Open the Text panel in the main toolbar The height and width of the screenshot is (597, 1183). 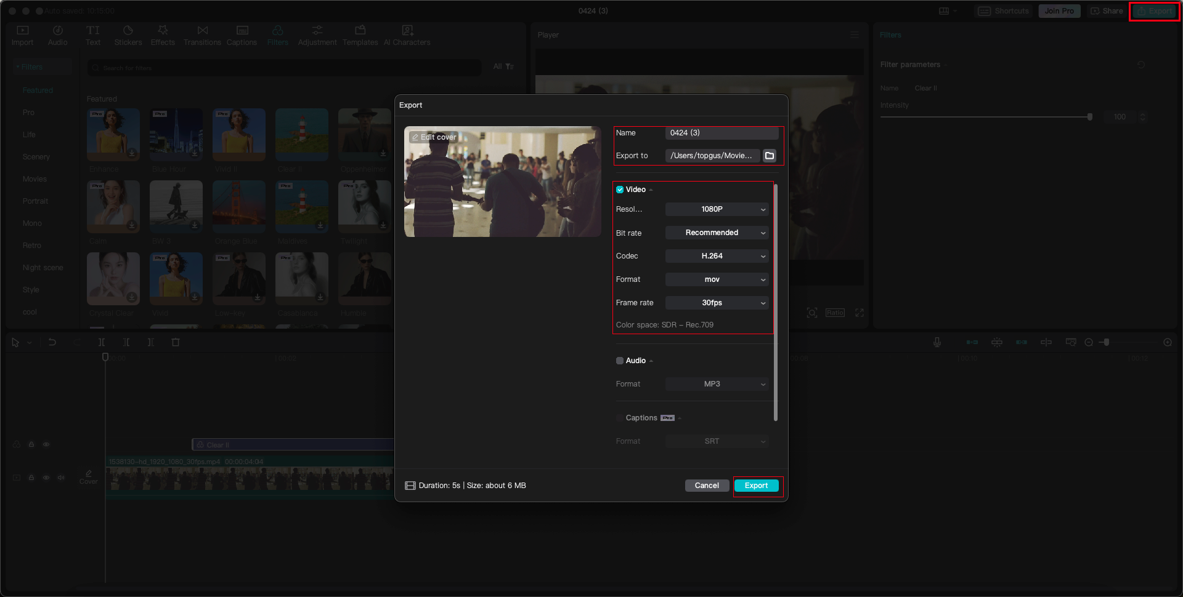click(x=93, y=36)
